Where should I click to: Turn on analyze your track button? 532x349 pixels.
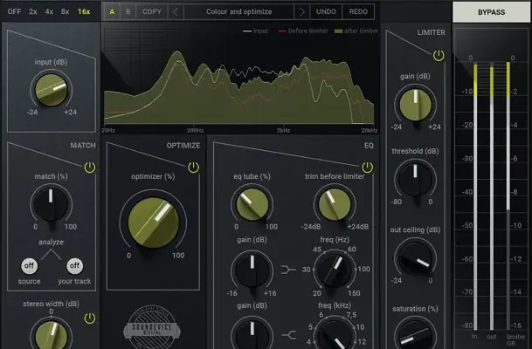tap(74, 265)
